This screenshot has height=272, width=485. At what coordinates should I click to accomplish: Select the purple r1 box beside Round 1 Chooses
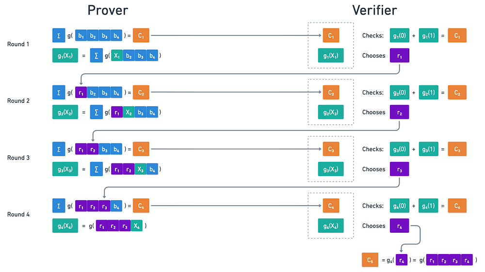point(399,56)
